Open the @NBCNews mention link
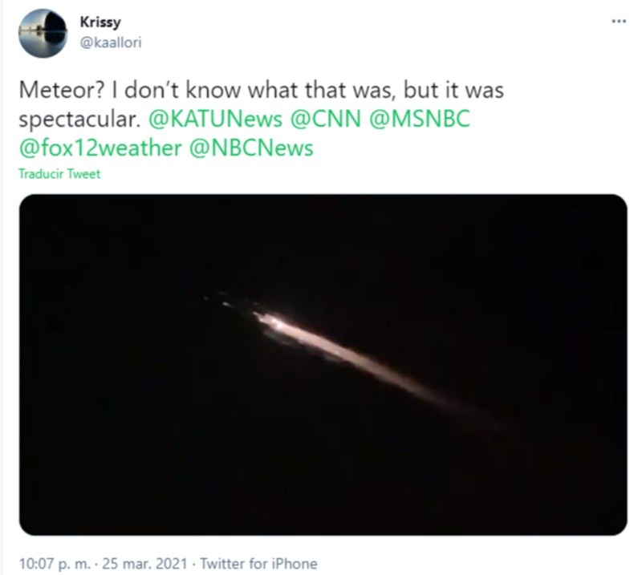This screenshot has height=575, width=642. coord(250,148)
